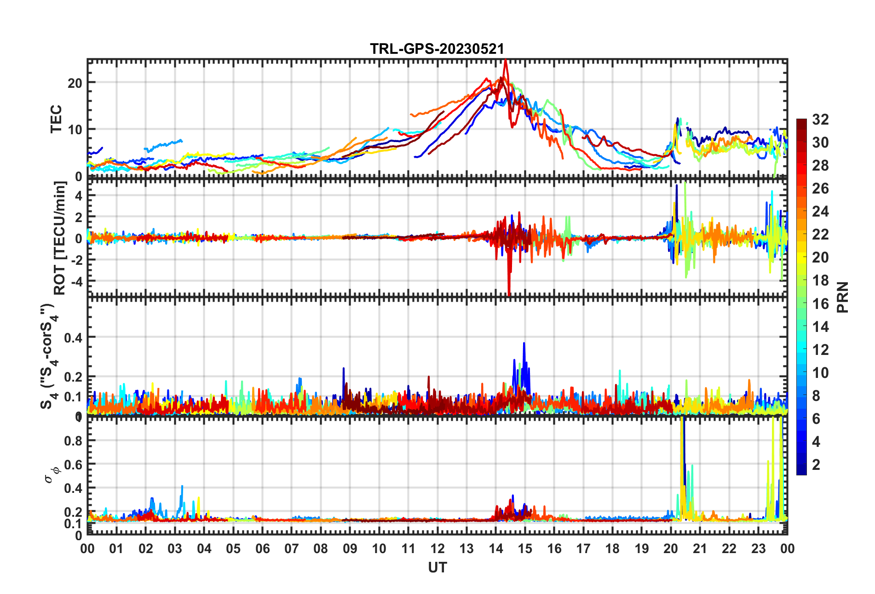Click the 15 hour tick on UT axis

click(525, 548)
